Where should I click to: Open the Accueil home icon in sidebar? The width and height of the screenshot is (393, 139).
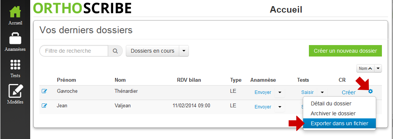15,12
